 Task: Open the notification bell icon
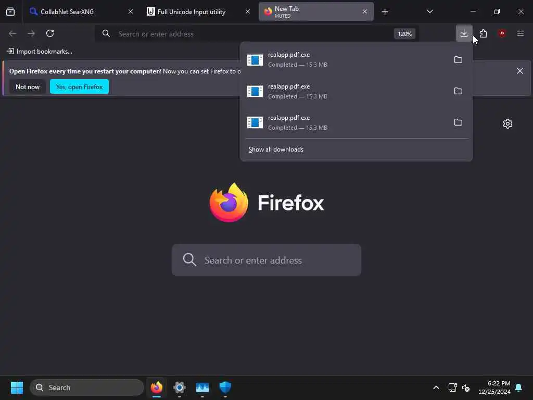(x=519, y=387)
